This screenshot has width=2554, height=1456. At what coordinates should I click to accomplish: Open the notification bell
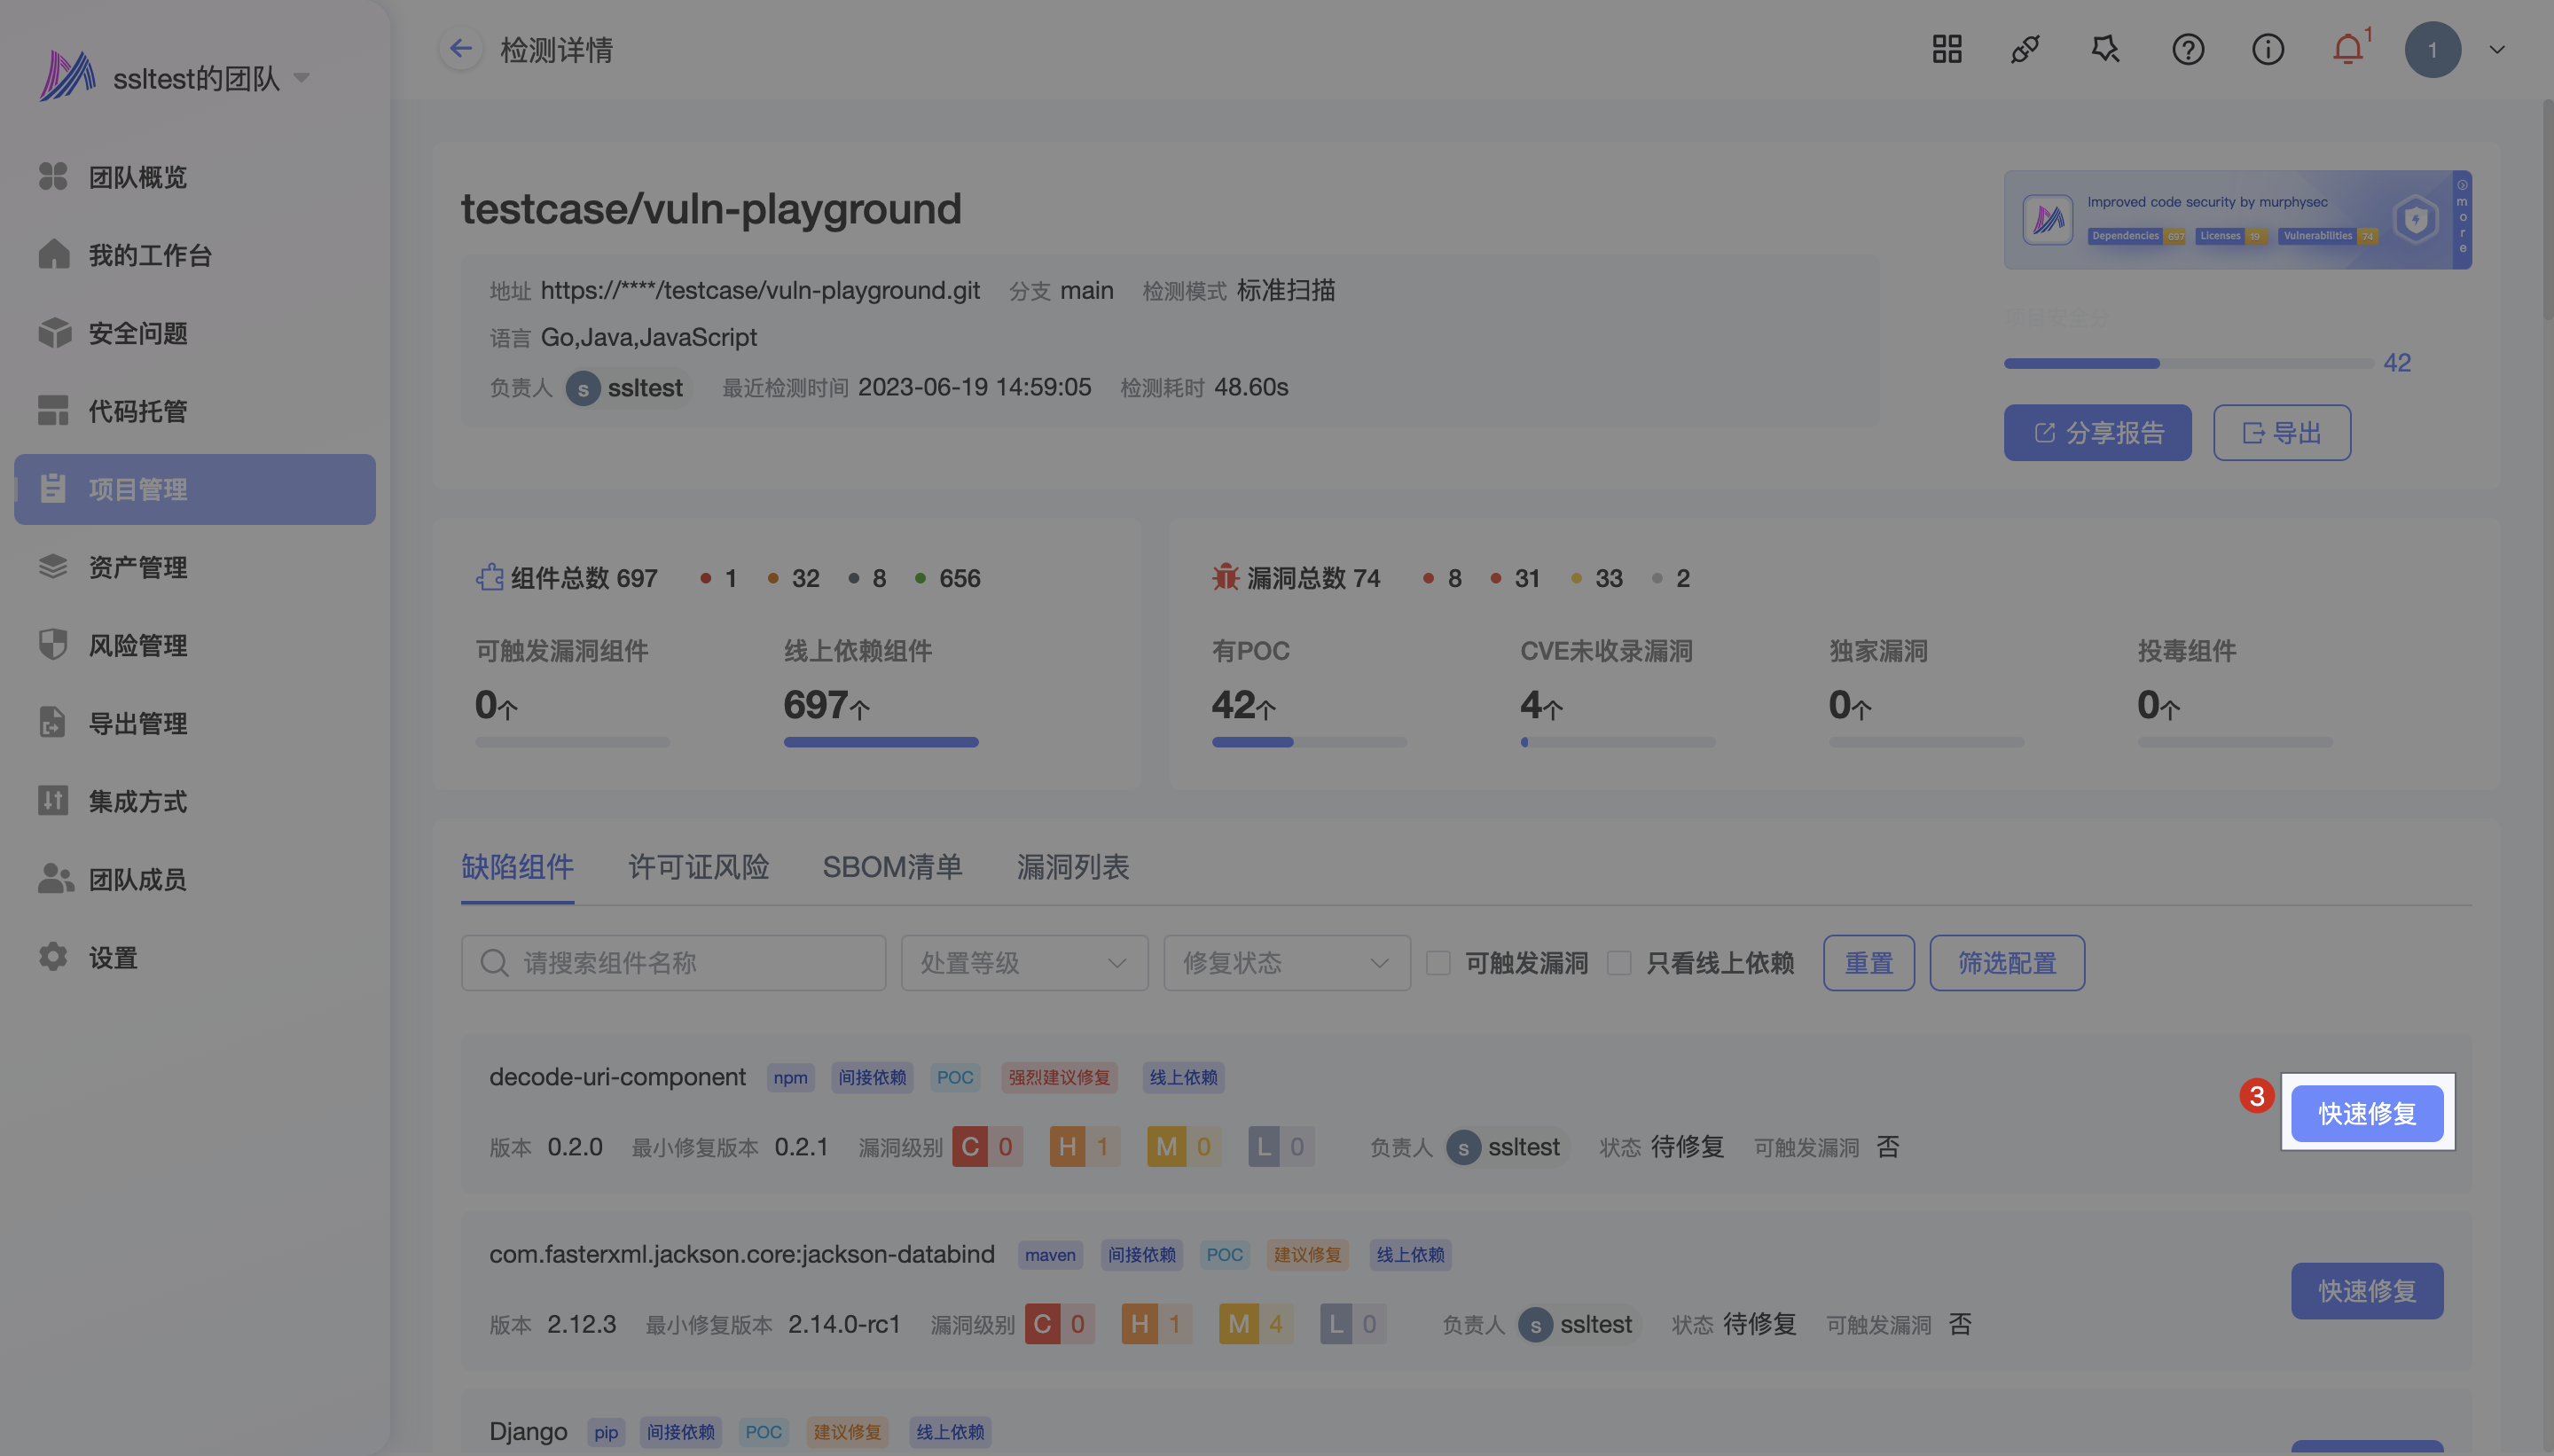2347,49
